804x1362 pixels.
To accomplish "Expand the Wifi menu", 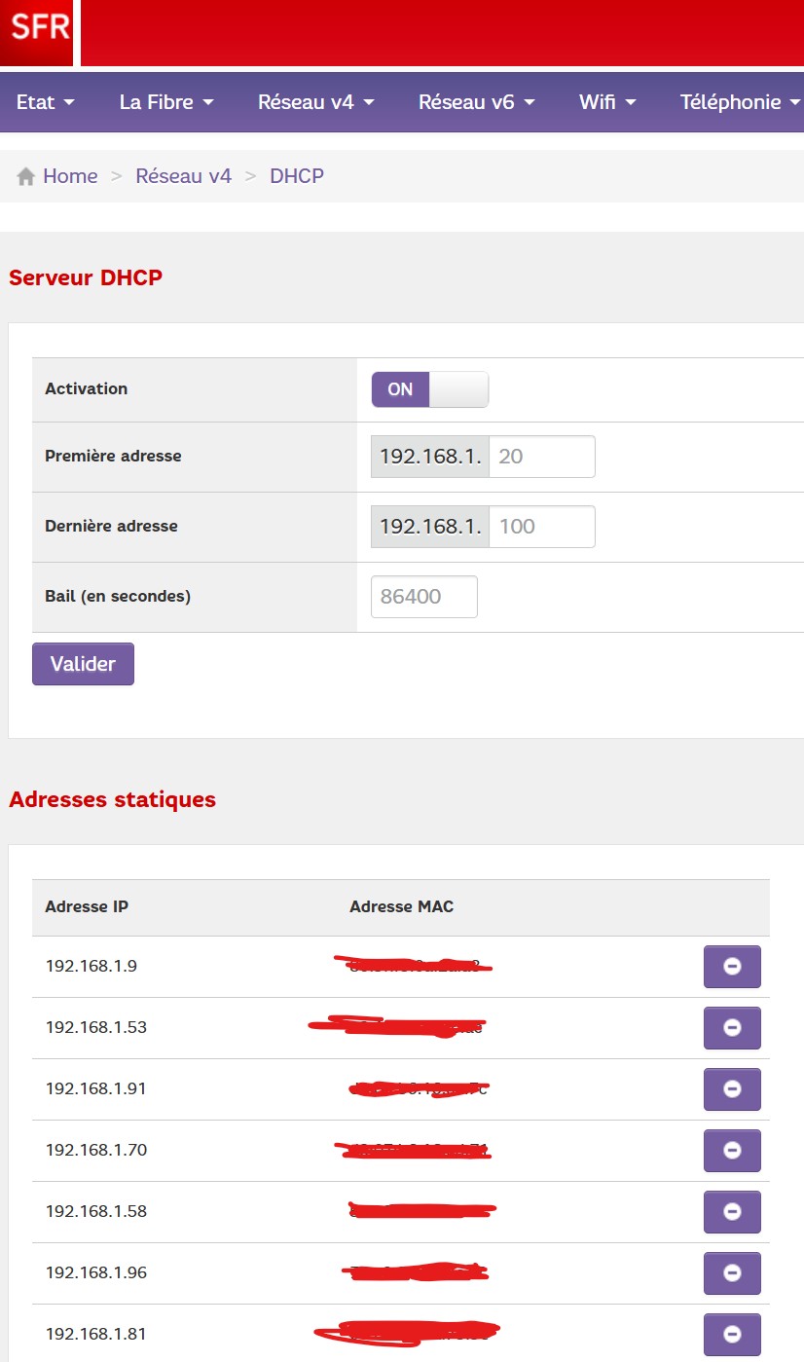I will [607, 101].
